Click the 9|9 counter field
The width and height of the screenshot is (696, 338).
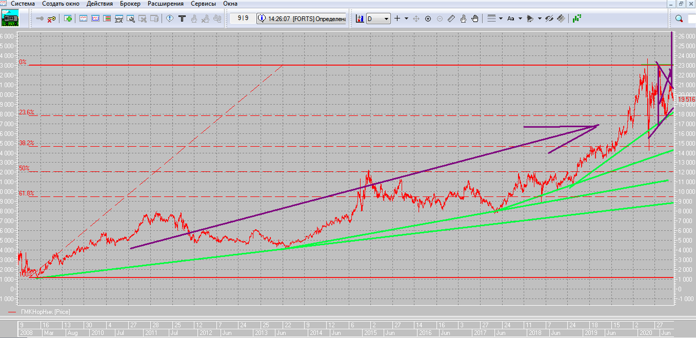[x=243, y=19]
